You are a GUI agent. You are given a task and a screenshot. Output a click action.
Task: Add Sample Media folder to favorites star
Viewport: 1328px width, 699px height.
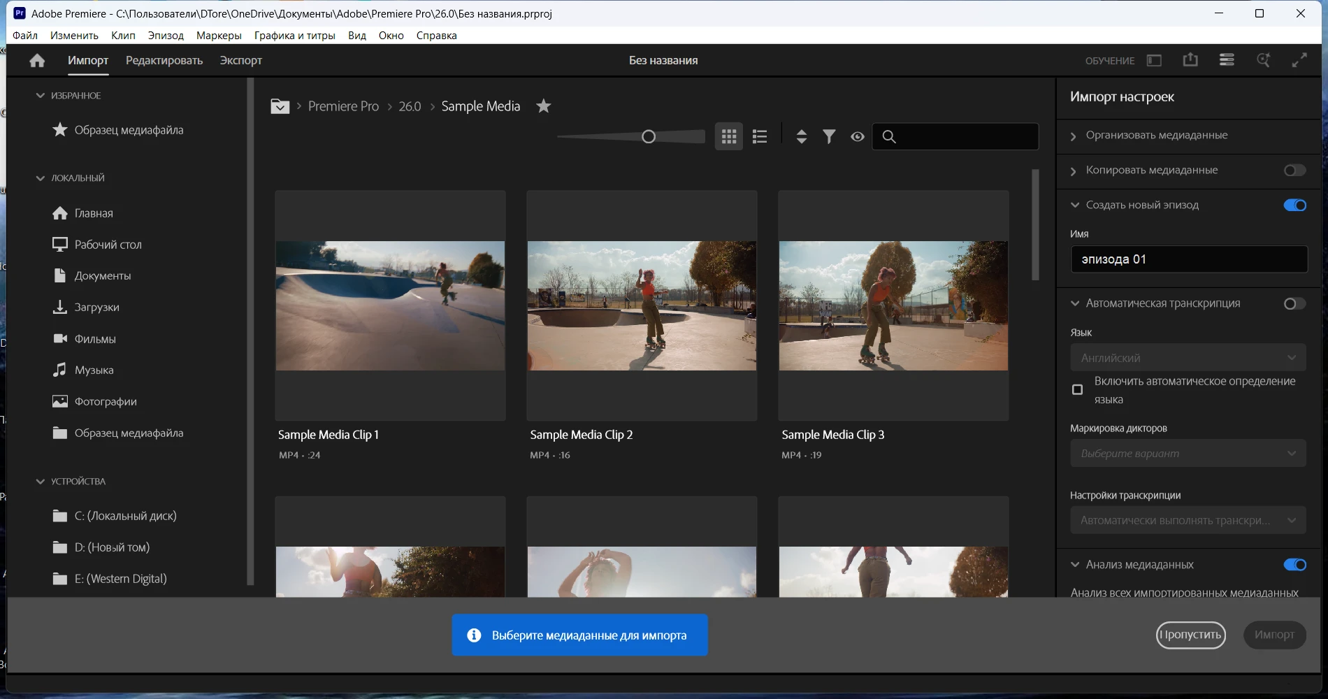543,106
